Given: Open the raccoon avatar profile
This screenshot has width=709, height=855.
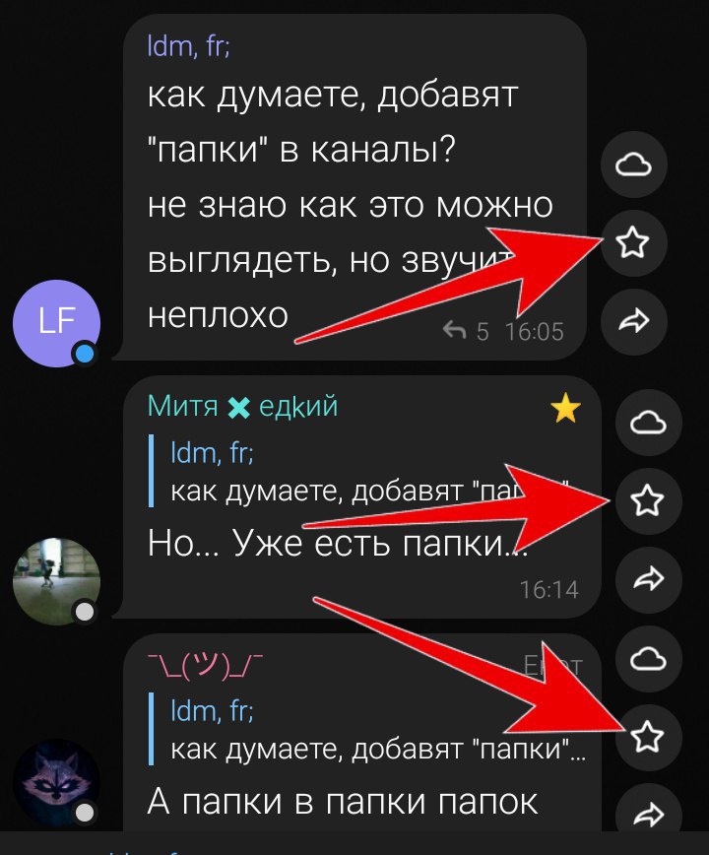Looking at the screenshot, I should click(56, 782).
